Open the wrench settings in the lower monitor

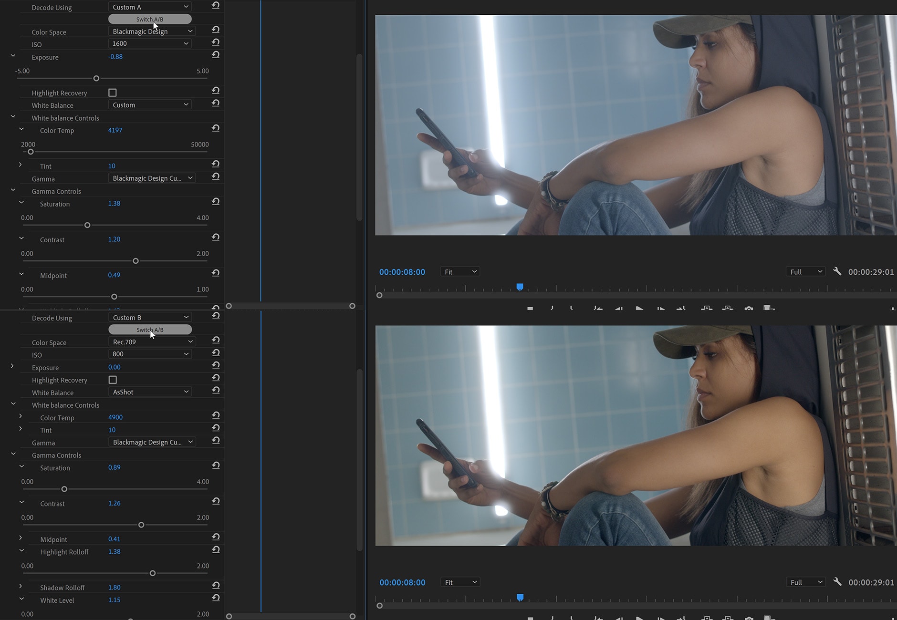click(x=837, y=581)
